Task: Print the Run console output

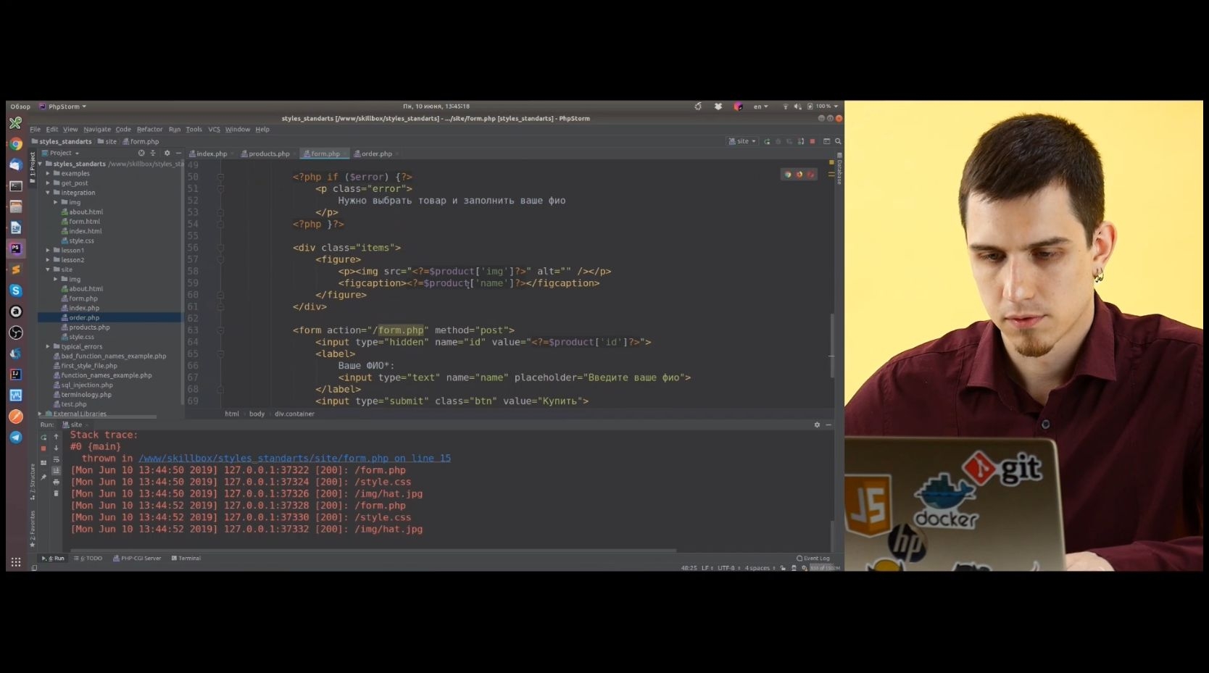Action: pyautogui.click(x=56, y=482)
